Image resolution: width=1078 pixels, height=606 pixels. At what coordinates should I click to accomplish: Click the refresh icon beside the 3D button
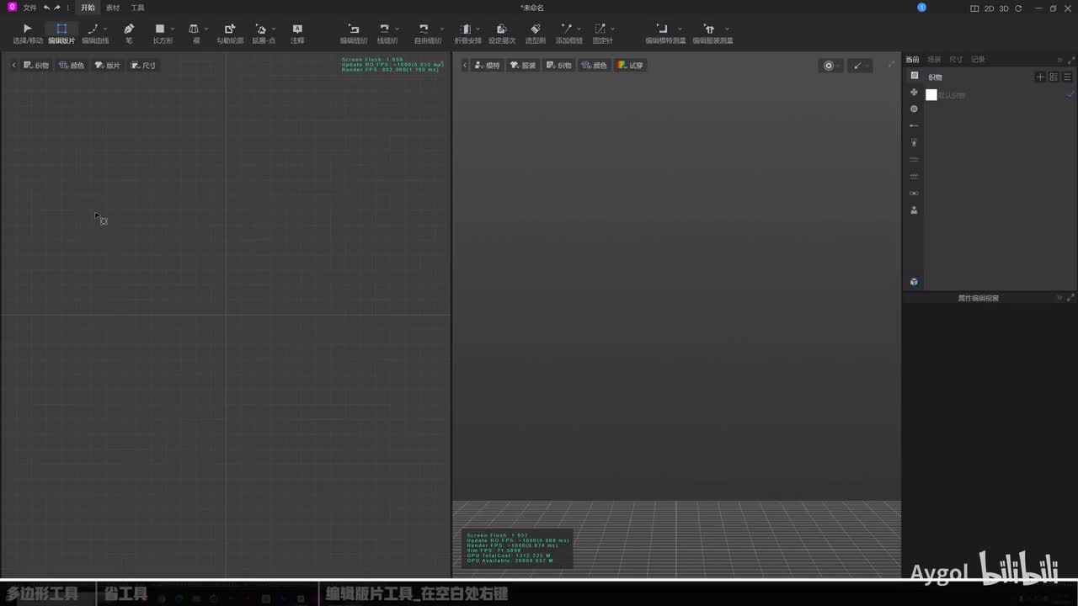coord(1018,8)
